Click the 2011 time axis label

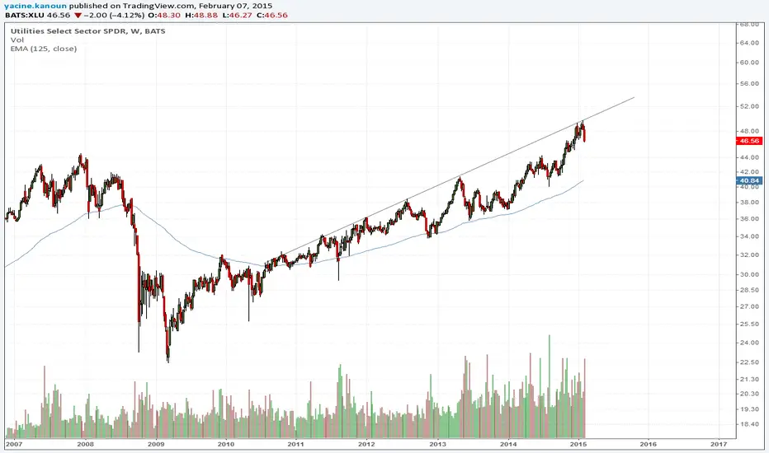(x=295, y=444)
